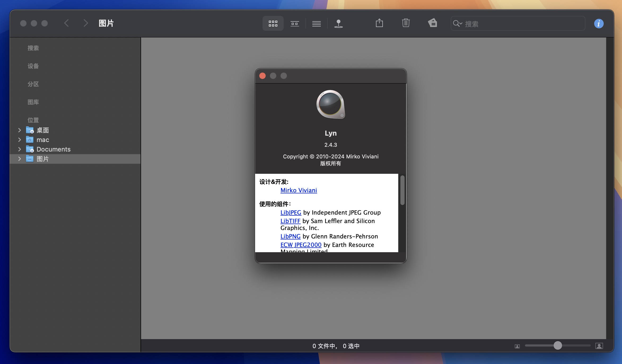The height and width of the screenshot is (364, 622).
Task: Click the grid view icon
Action: click(273, 23)
